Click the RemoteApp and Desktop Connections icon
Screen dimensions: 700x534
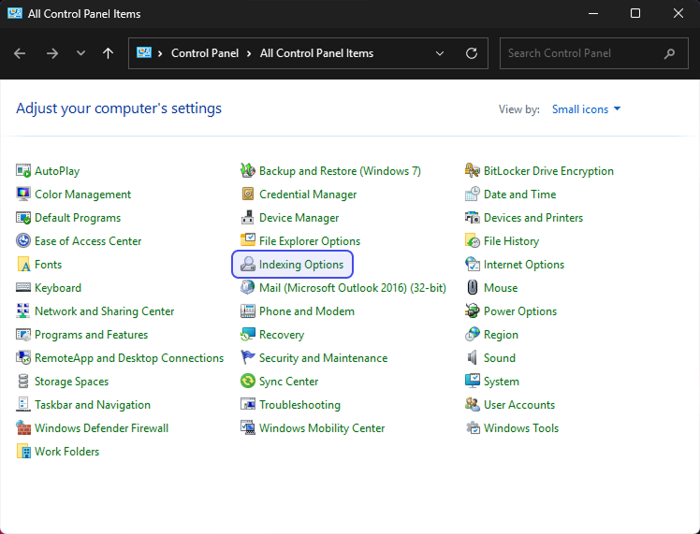point(23,358)
